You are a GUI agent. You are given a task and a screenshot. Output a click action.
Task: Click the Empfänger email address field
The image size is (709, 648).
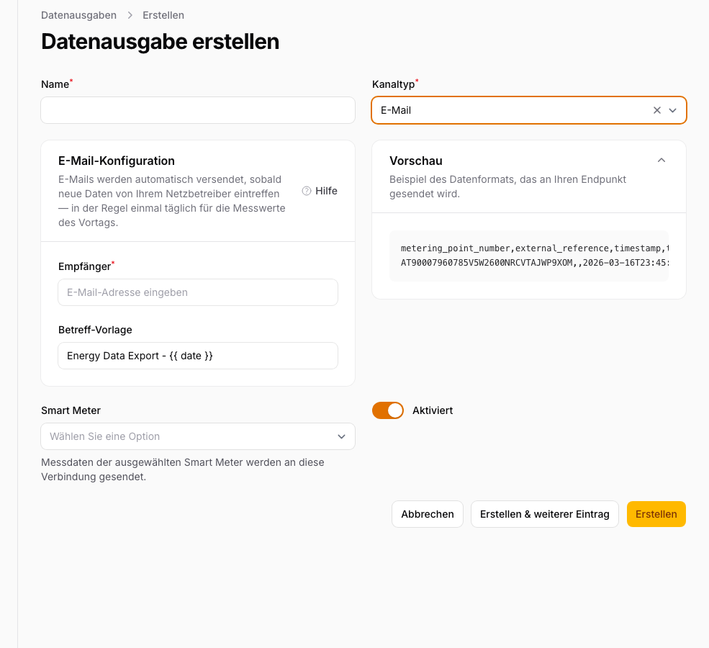click(x=198, y=292)
